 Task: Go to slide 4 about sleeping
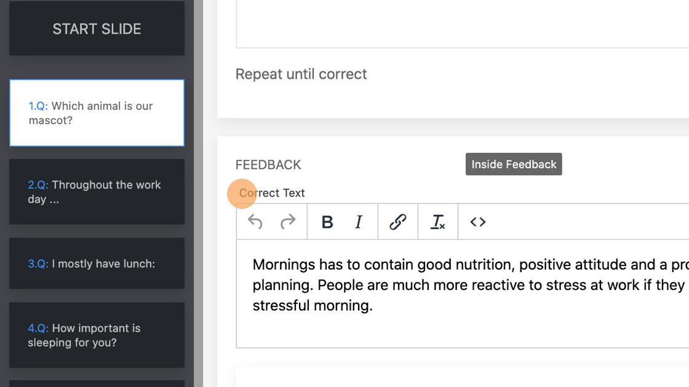(x=97, y=335)
